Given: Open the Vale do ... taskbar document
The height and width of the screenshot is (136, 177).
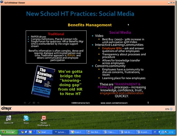Looking at the screenshot, I should pos(127,132).
